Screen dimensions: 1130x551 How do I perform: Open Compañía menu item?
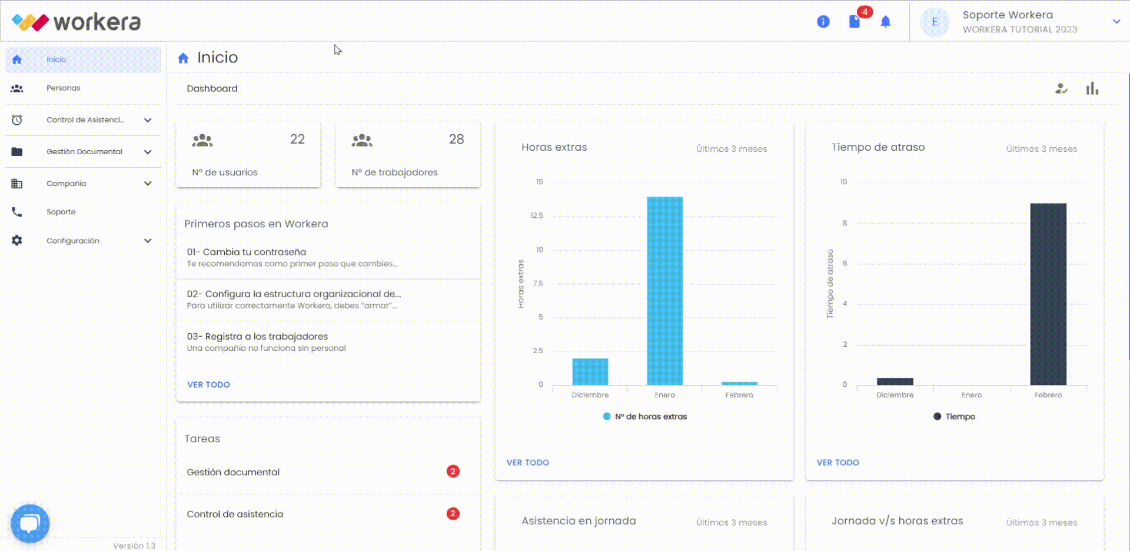coord(83,184)
